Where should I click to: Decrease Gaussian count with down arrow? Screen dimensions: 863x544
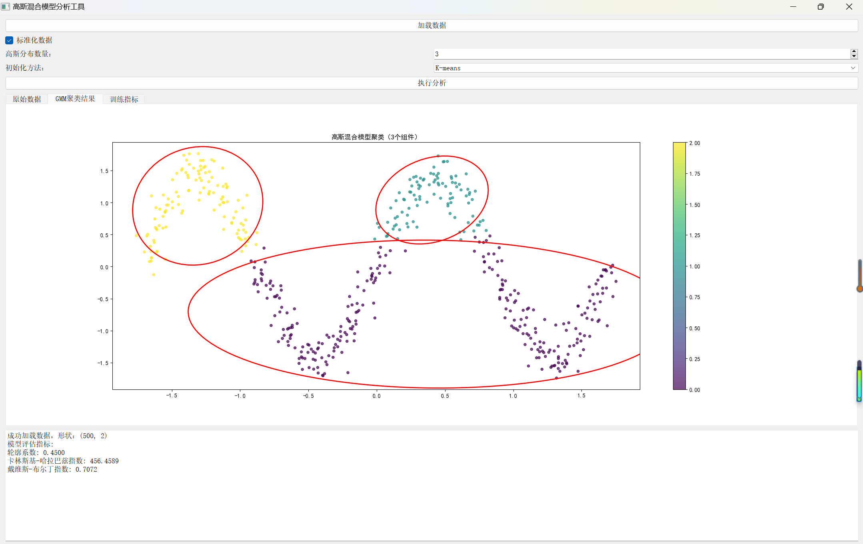tap(854, 56)
